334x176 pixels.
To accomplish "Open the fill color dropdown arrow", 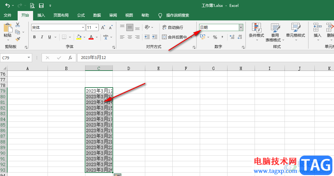I will (84, 37).
